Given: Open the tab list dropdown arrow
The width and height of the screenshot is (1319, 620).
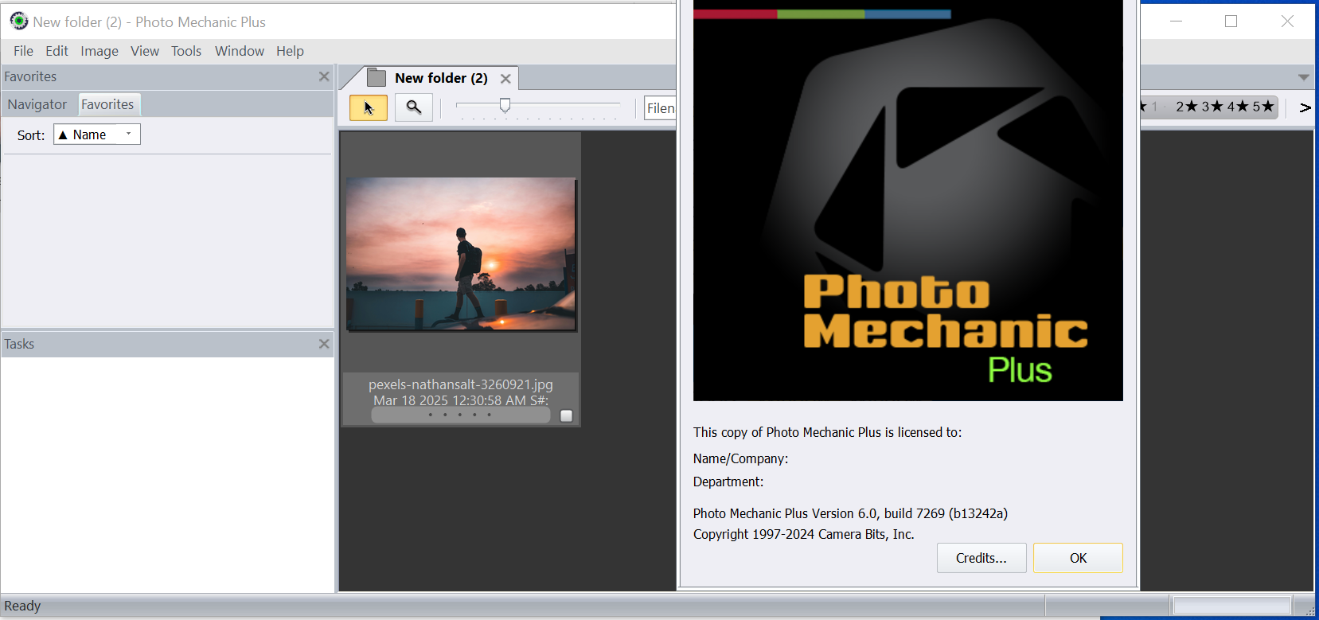Looking at the screenshot, I should coord(1304,77).
